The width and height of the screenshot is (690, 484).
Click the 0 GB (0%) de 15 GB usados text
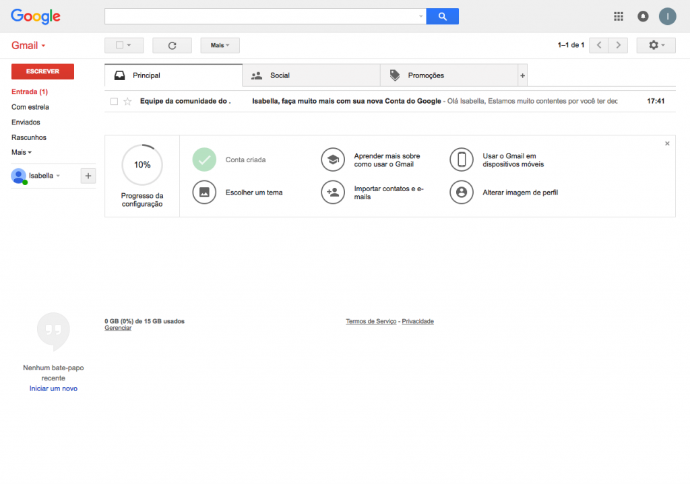point(144,321)
